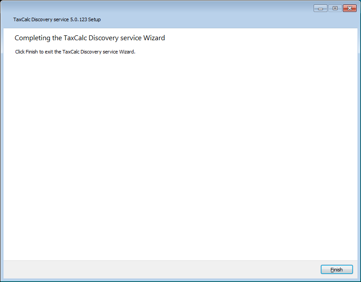Click the Finish button to exit the wizard

tap(337, 270)
